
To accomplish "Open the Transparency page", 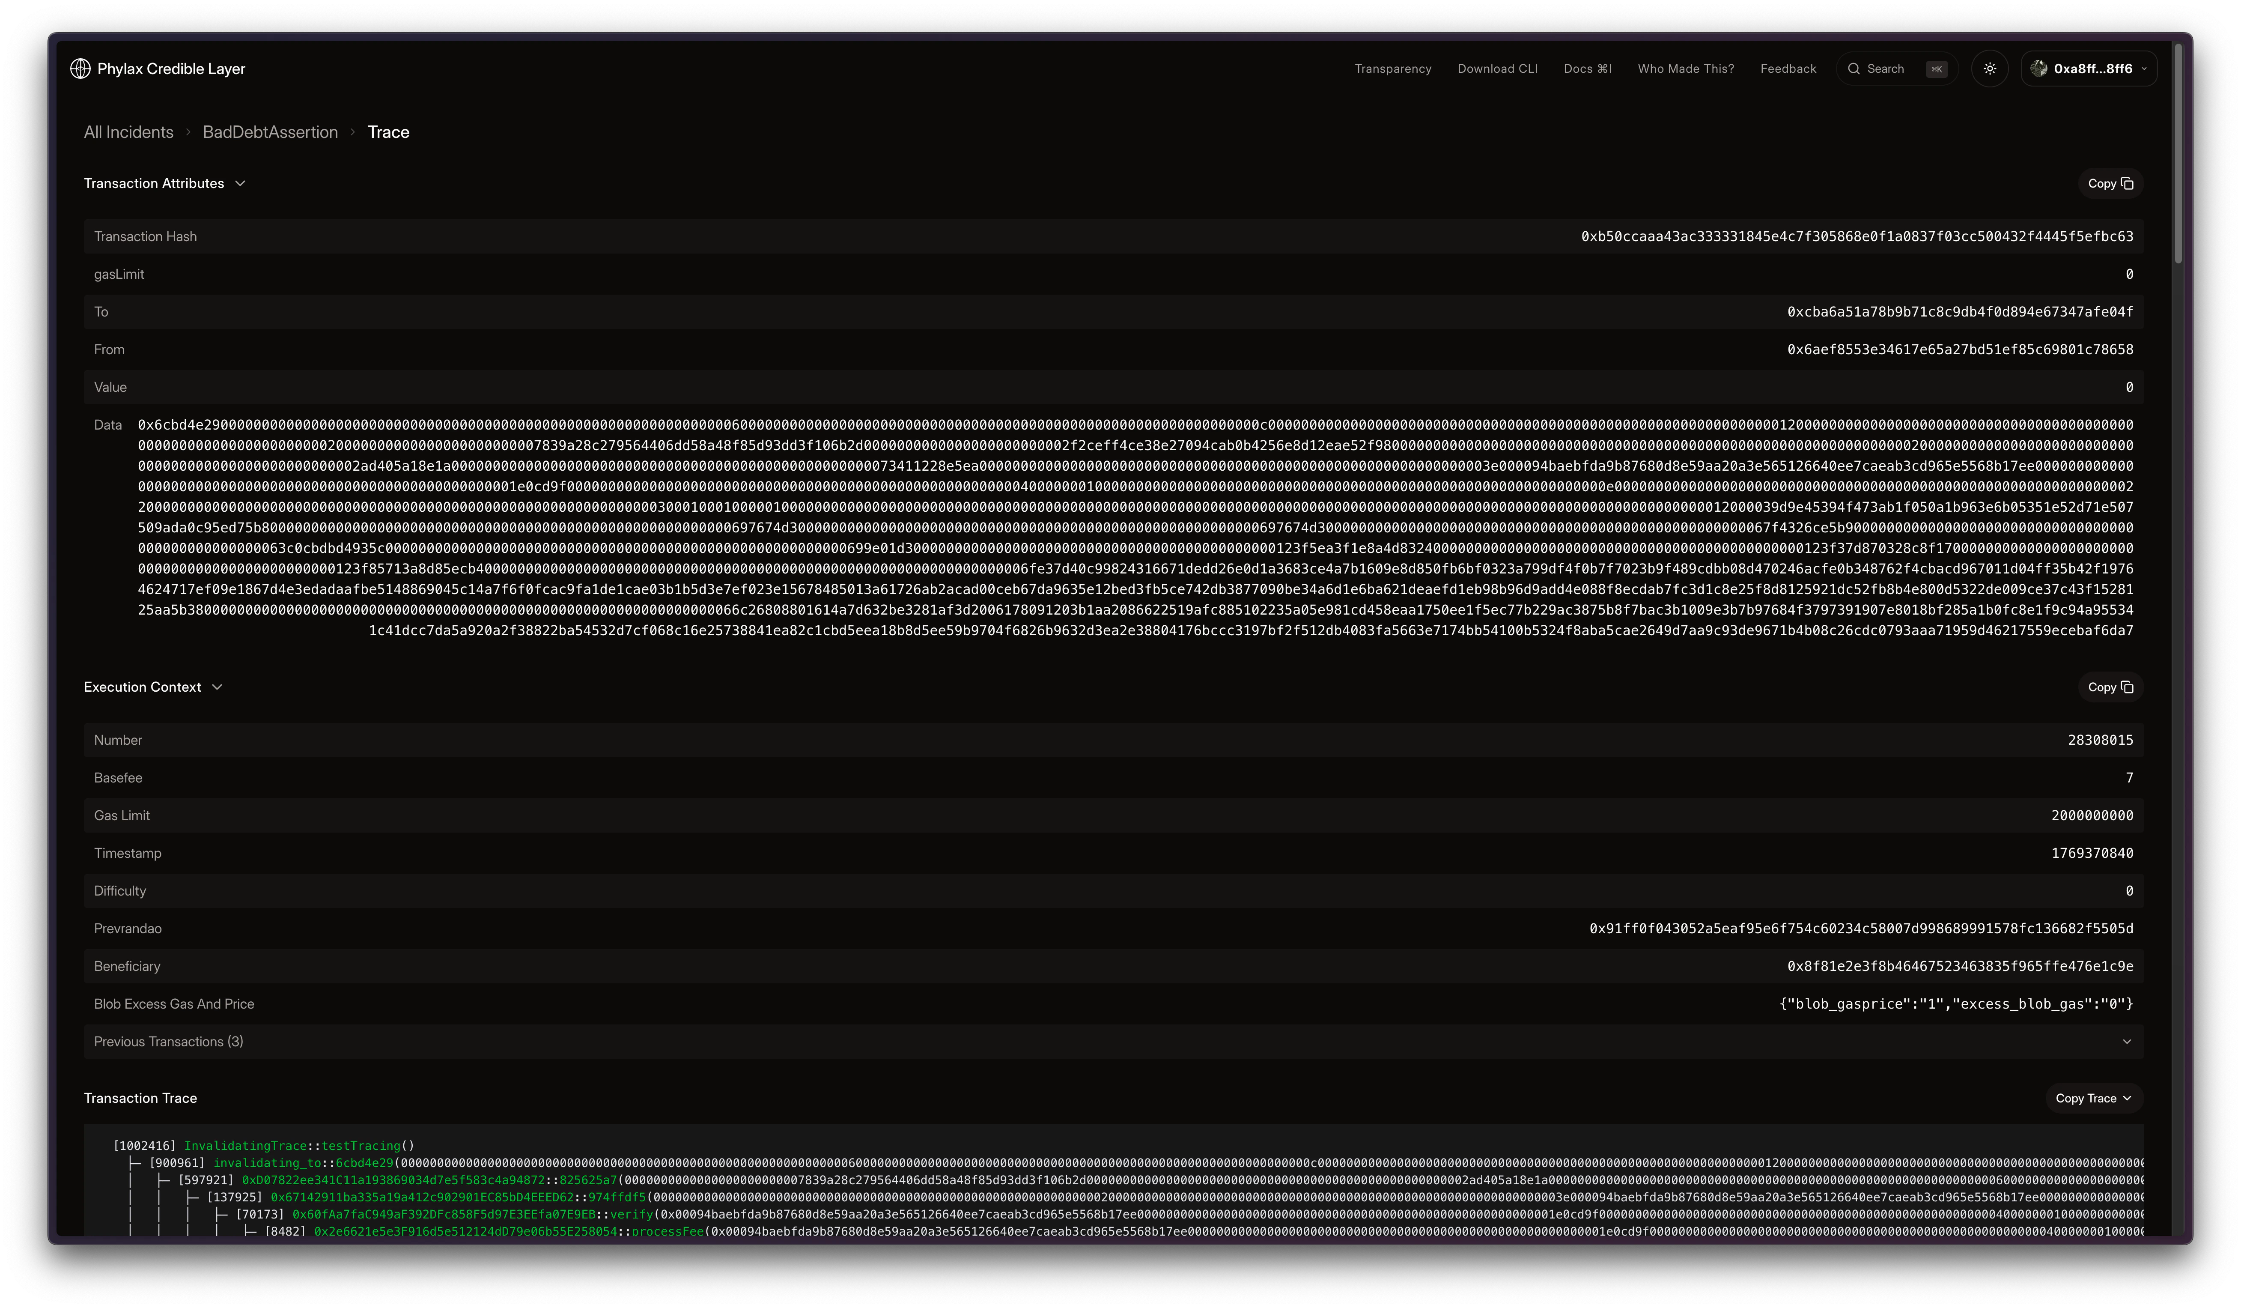I will (1393, 69).
